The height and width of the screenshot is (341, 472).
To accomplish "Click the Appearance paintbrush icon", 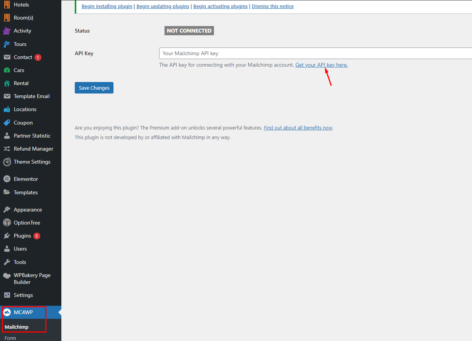I will point(7,210).
